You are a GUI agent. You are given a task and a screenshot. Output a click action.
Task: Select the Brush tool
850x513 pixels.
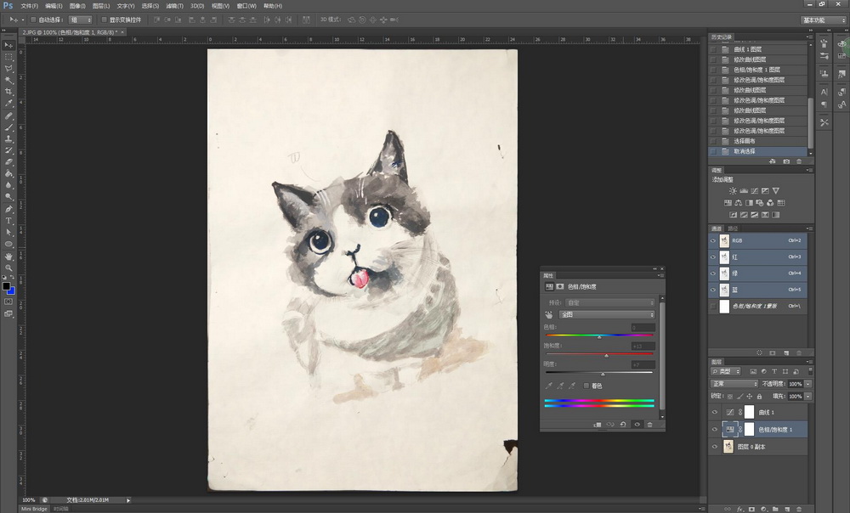[x=8, y=127]
